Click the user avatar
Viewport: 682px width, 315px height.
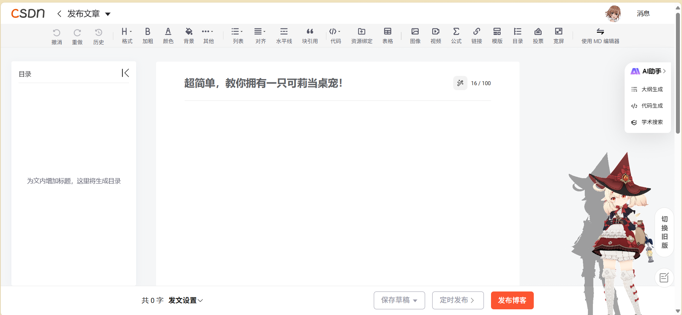(613, 14)
